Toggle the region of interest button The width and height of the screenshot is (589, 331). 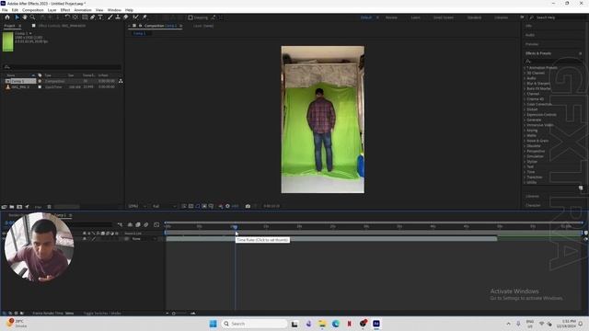coord(204,206)
